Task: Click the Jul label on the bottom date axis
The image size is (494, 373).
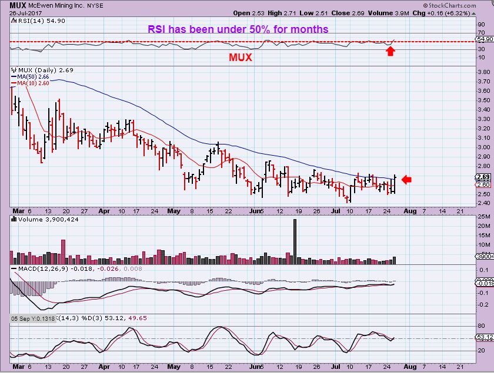Action: [x=336, y=367]
